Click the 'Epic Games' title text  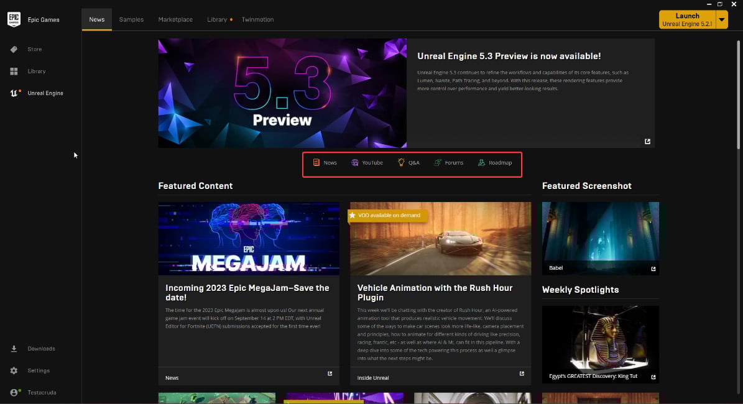tap(44, 20)
